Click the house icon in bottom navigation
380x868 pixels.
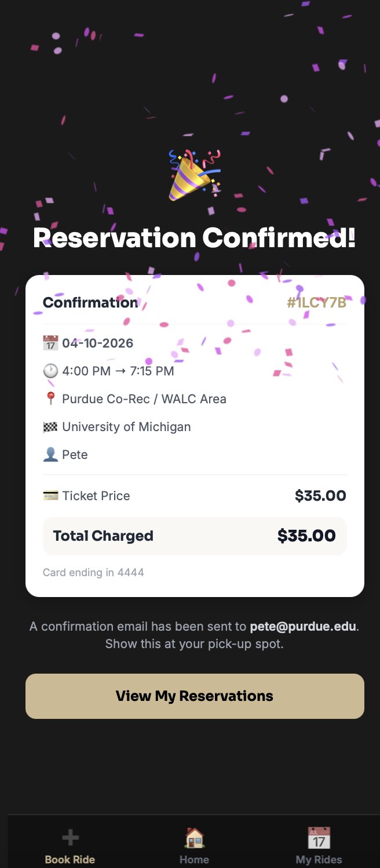pos(194,837)
